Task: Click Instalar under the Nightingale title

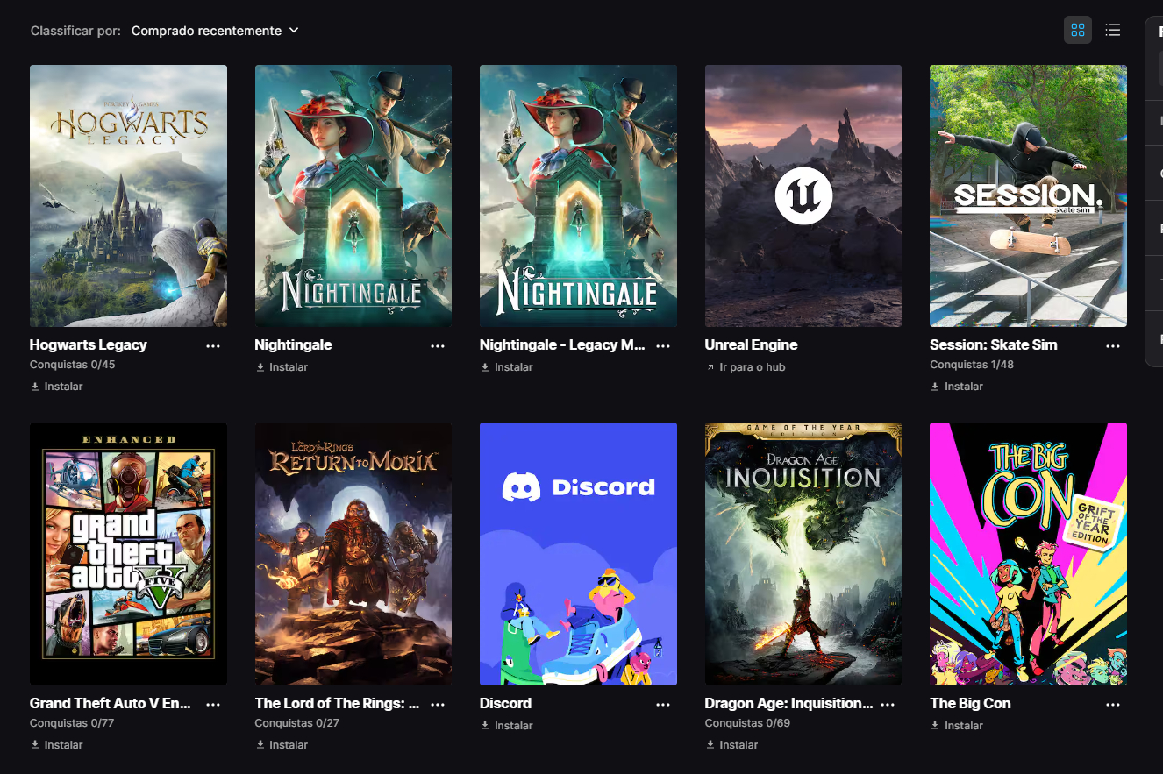Action: (x=282, y=367)
